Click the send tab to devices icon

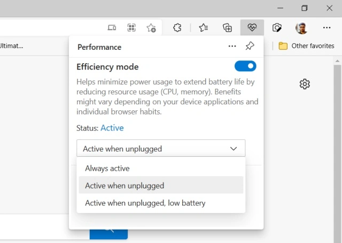(112, 28)
